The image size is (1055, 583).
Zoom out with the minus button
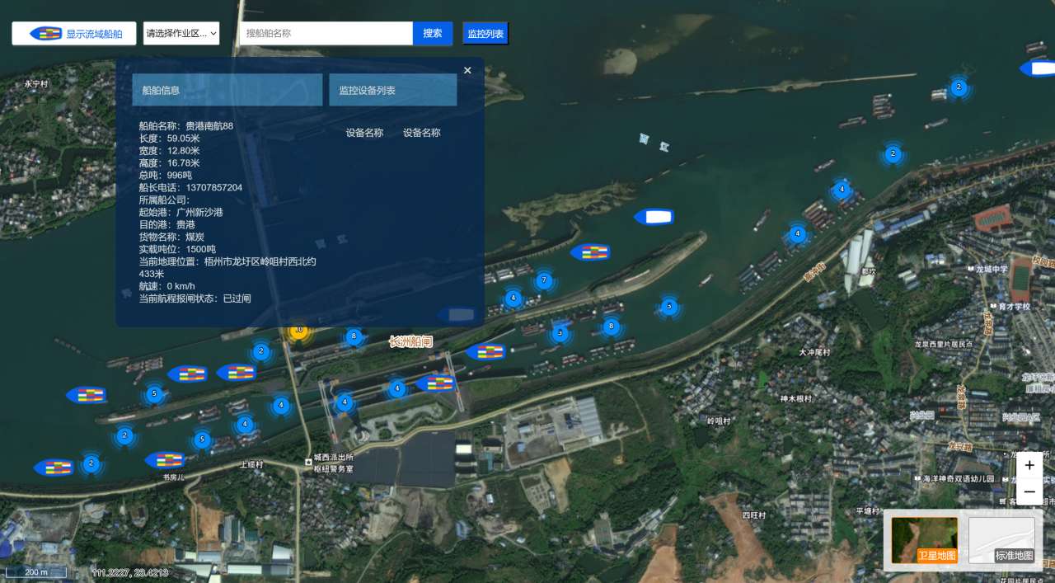1029,491
